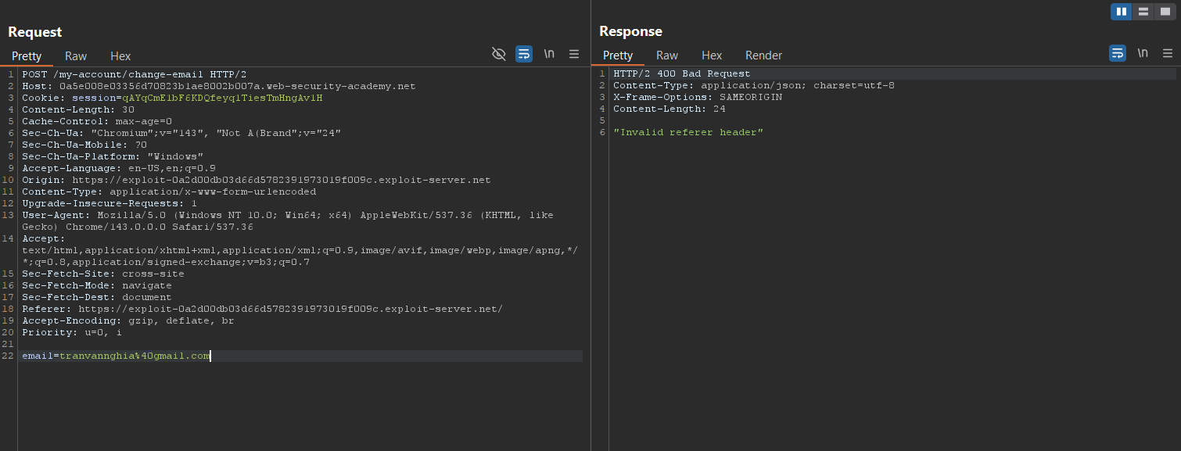Switch Request view to Pretty tab
The image size is (1181, 451).
tap(27, 56)
